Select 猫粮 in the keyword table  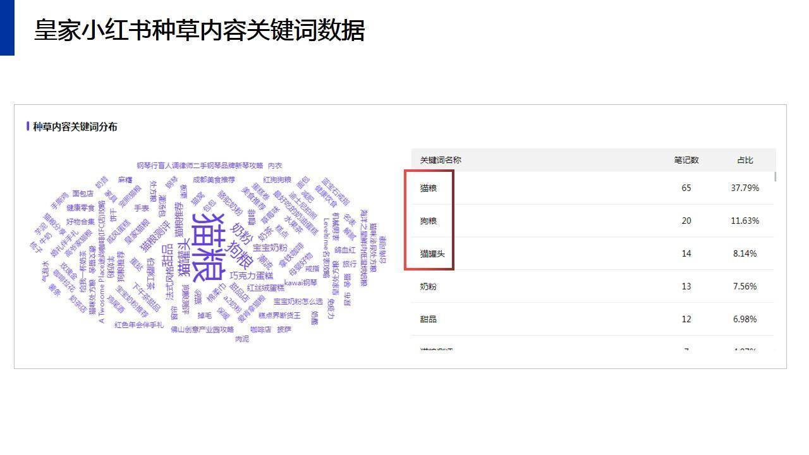tap(429, 188)
